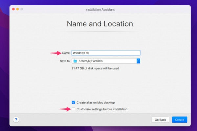
Task: Click the 21.47 GB disk space text
Action: tap(95, 68)
